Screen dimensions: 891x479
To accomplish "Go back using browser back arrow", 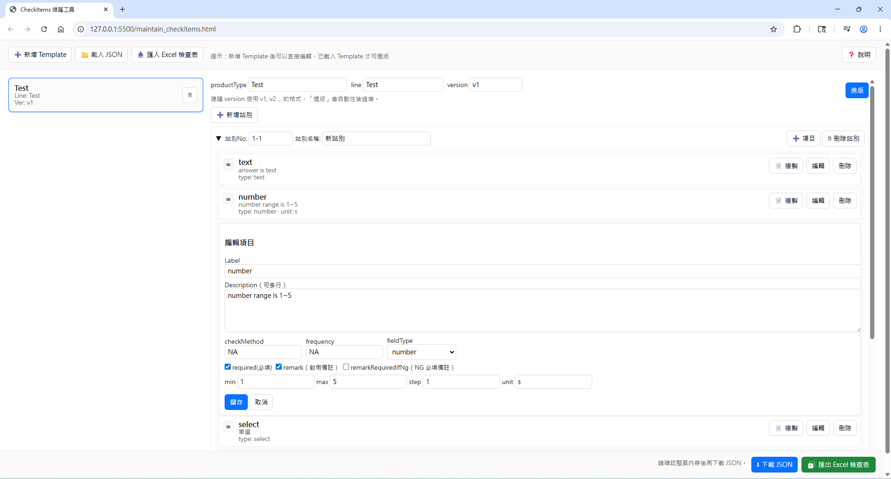I will pos(11,29).
